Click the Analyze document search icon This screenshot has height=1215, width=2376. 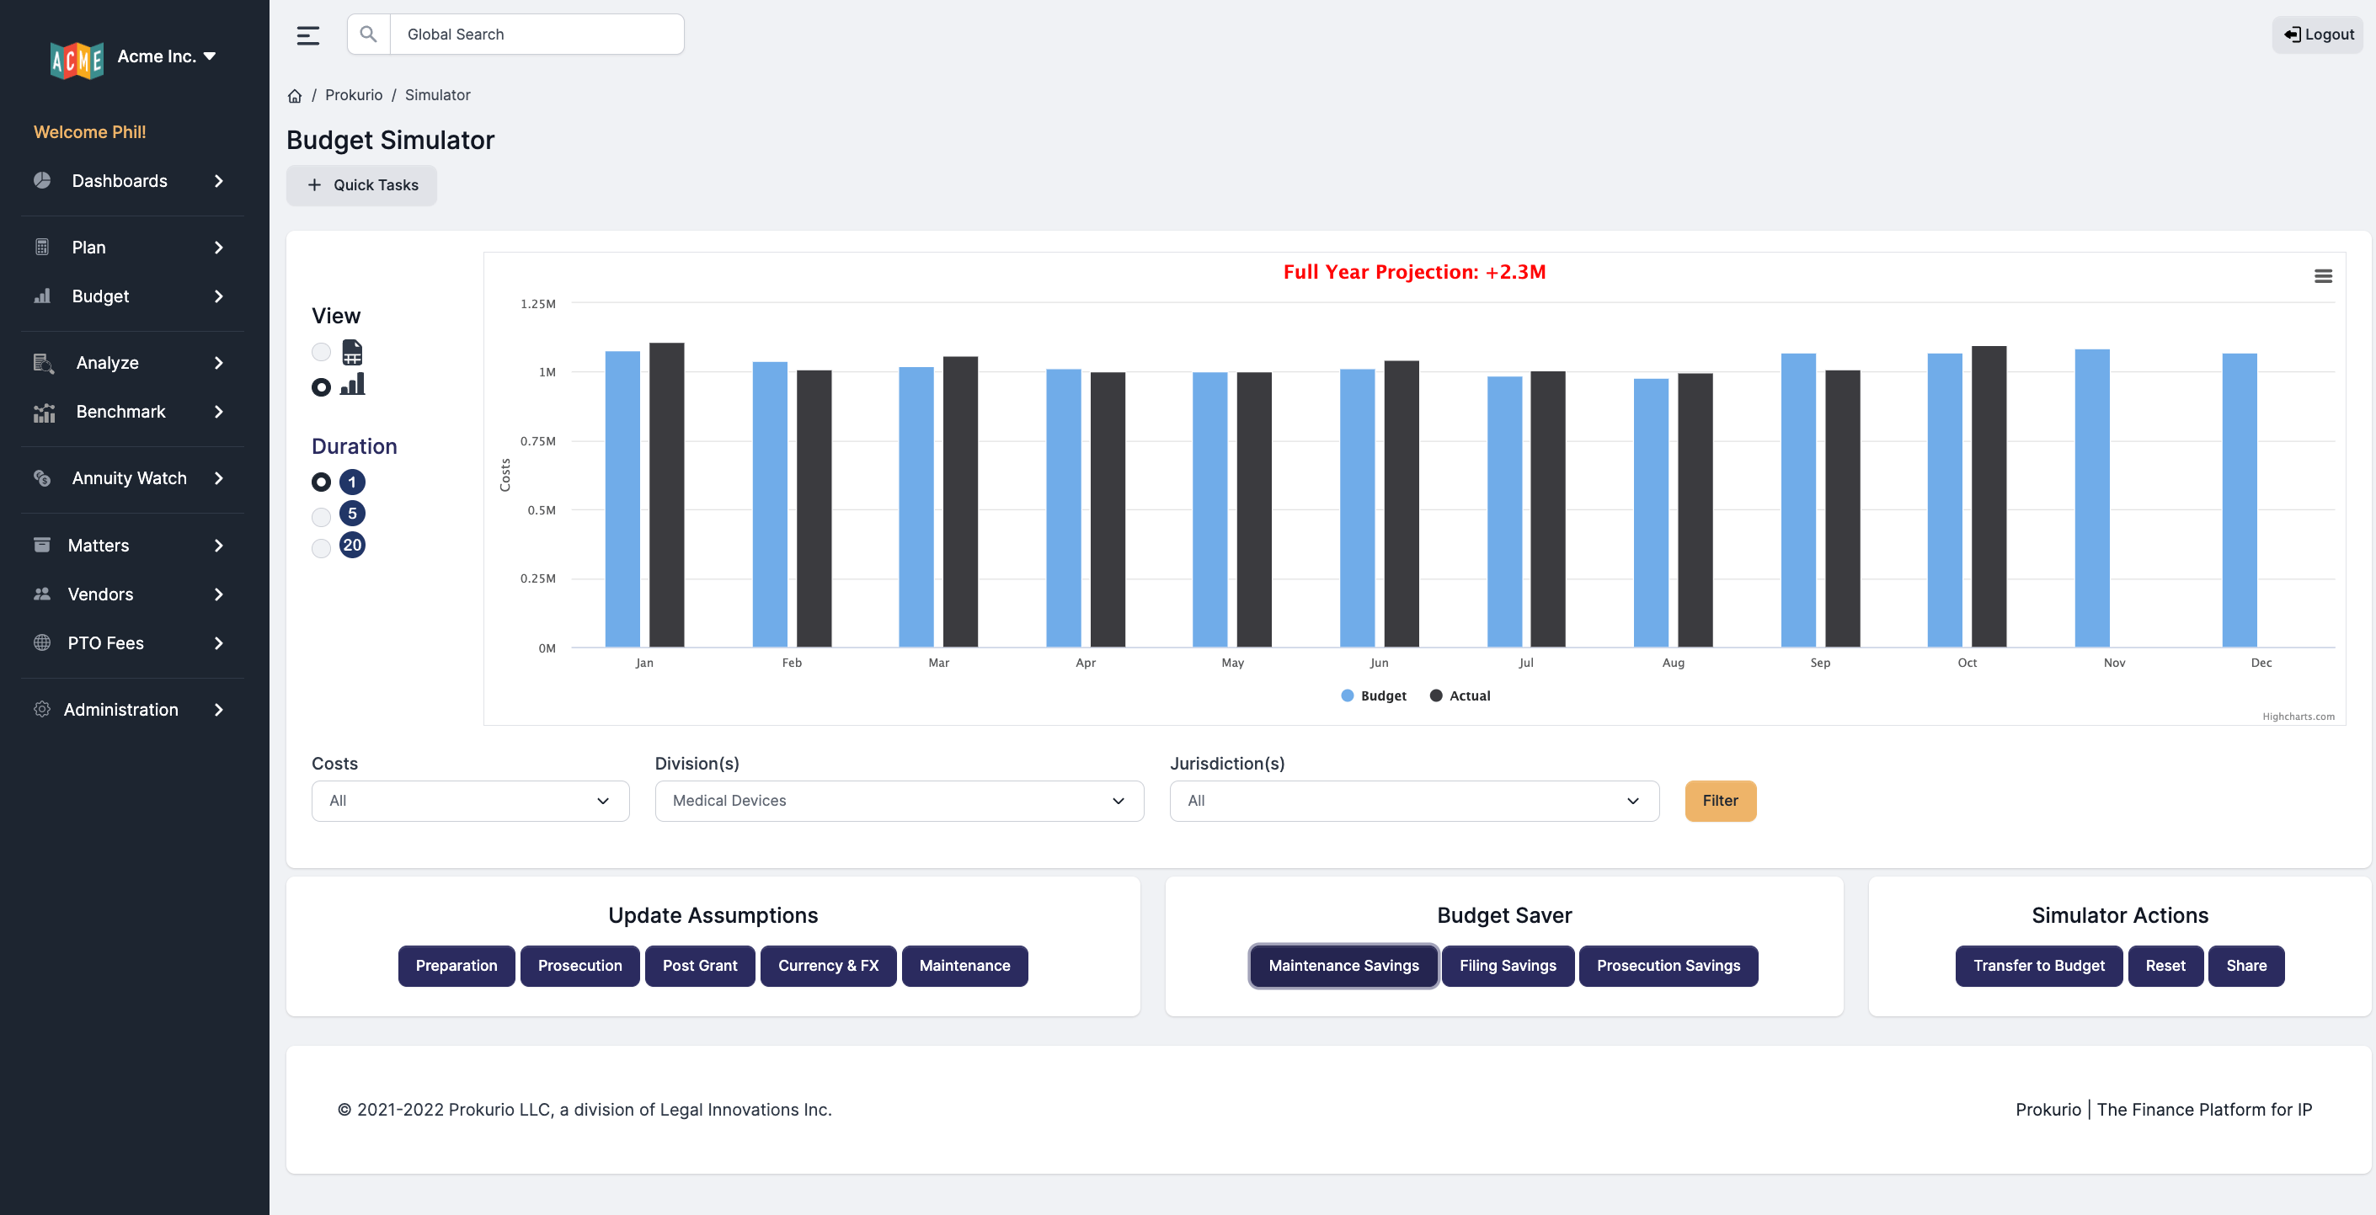pyautogui.click(x=43, y=362)
